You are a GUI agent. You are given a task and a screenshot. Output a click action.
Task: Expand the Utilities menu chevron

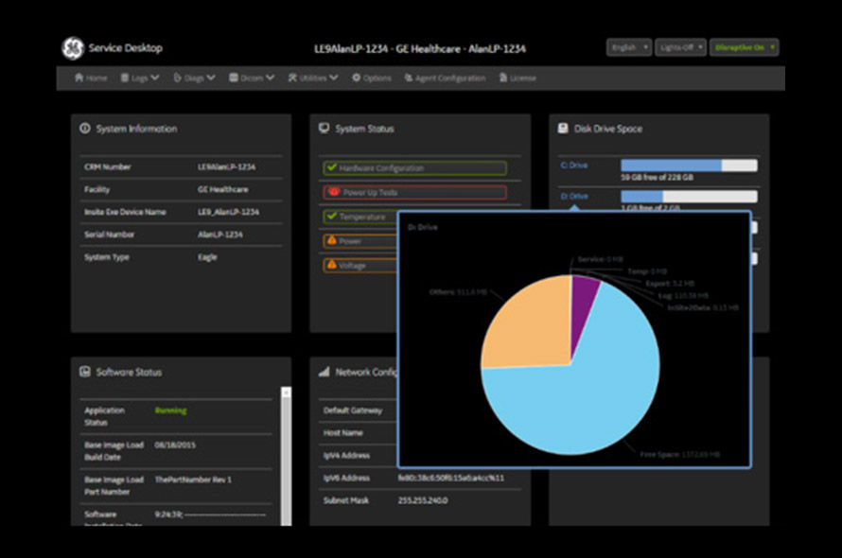333,78
